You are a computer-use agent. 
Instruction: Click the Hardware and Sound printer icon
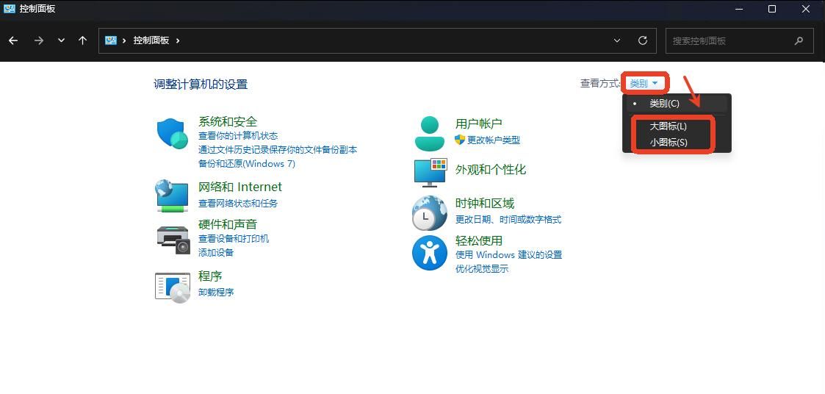(x=173, y=238)
